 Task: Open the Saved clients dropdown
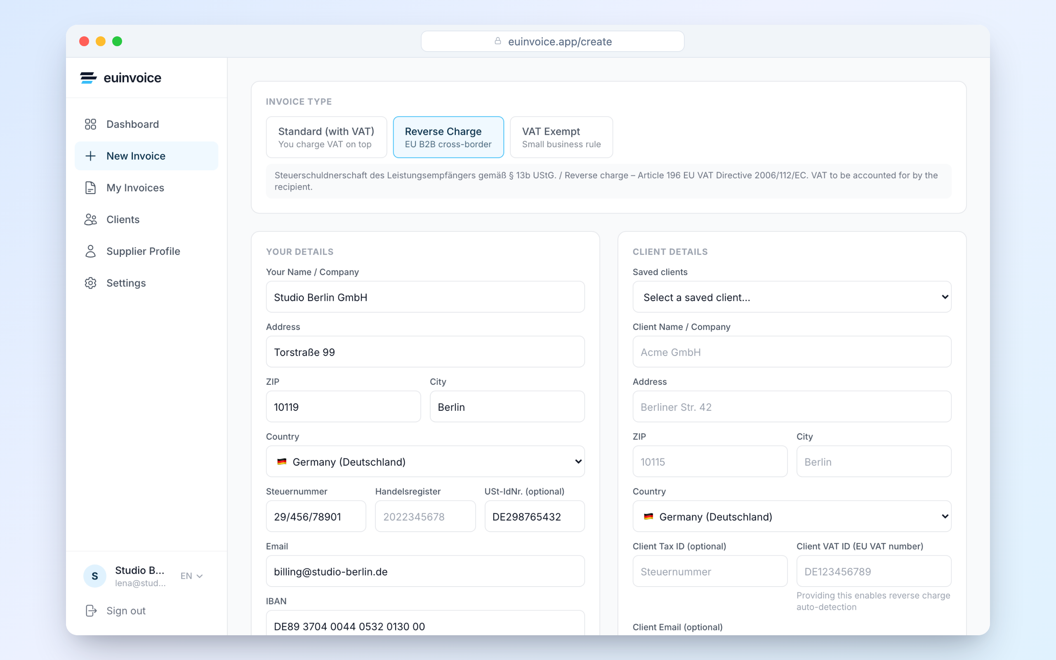pos(792,297)
